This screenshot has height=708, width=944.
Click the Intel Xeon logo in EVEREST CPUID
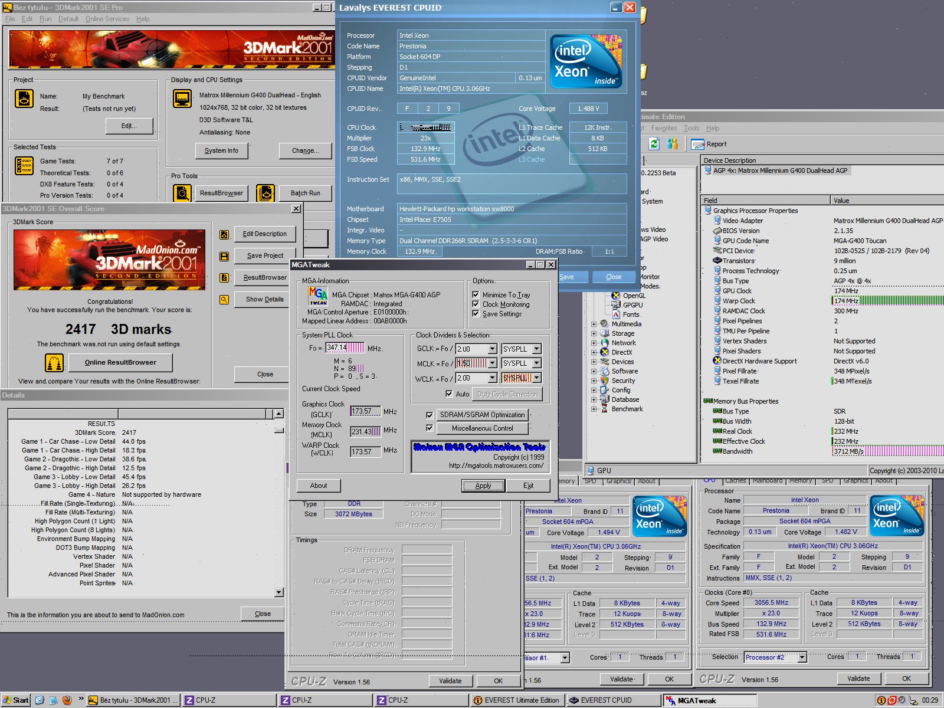[586, 61]
